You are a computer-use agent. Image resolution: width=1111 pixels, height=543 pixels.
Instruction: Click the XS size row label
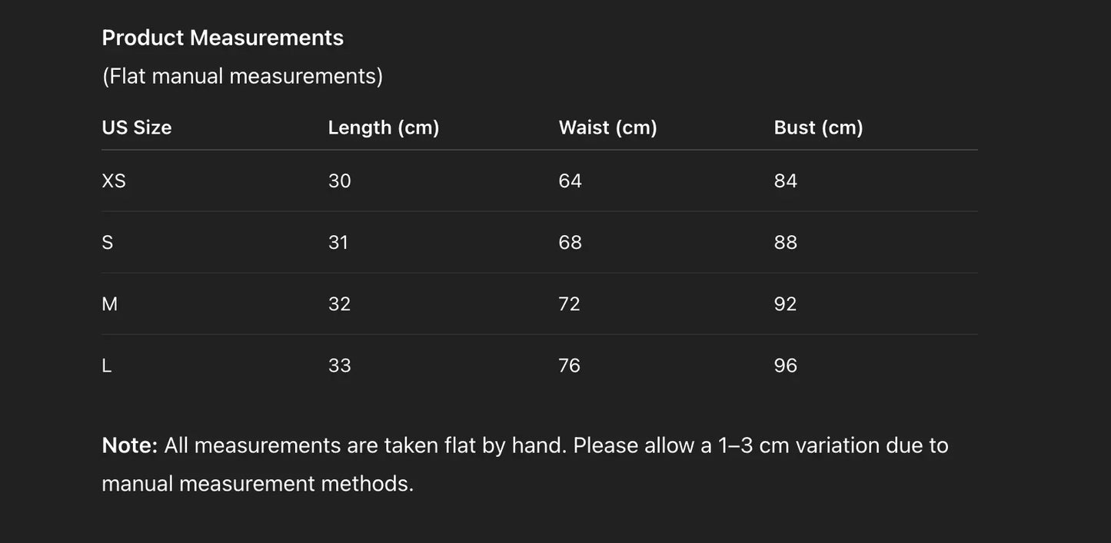coord(114,181)
